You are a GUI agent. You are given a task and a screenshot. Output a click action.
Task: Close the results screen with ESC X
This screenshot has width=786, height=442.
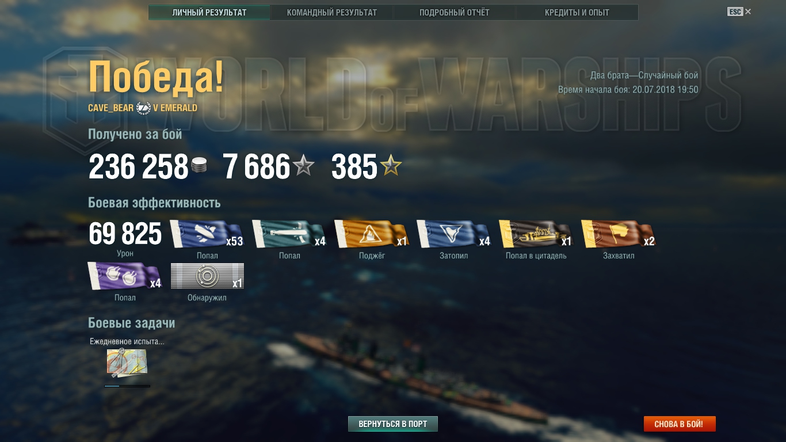click(739, 12)
